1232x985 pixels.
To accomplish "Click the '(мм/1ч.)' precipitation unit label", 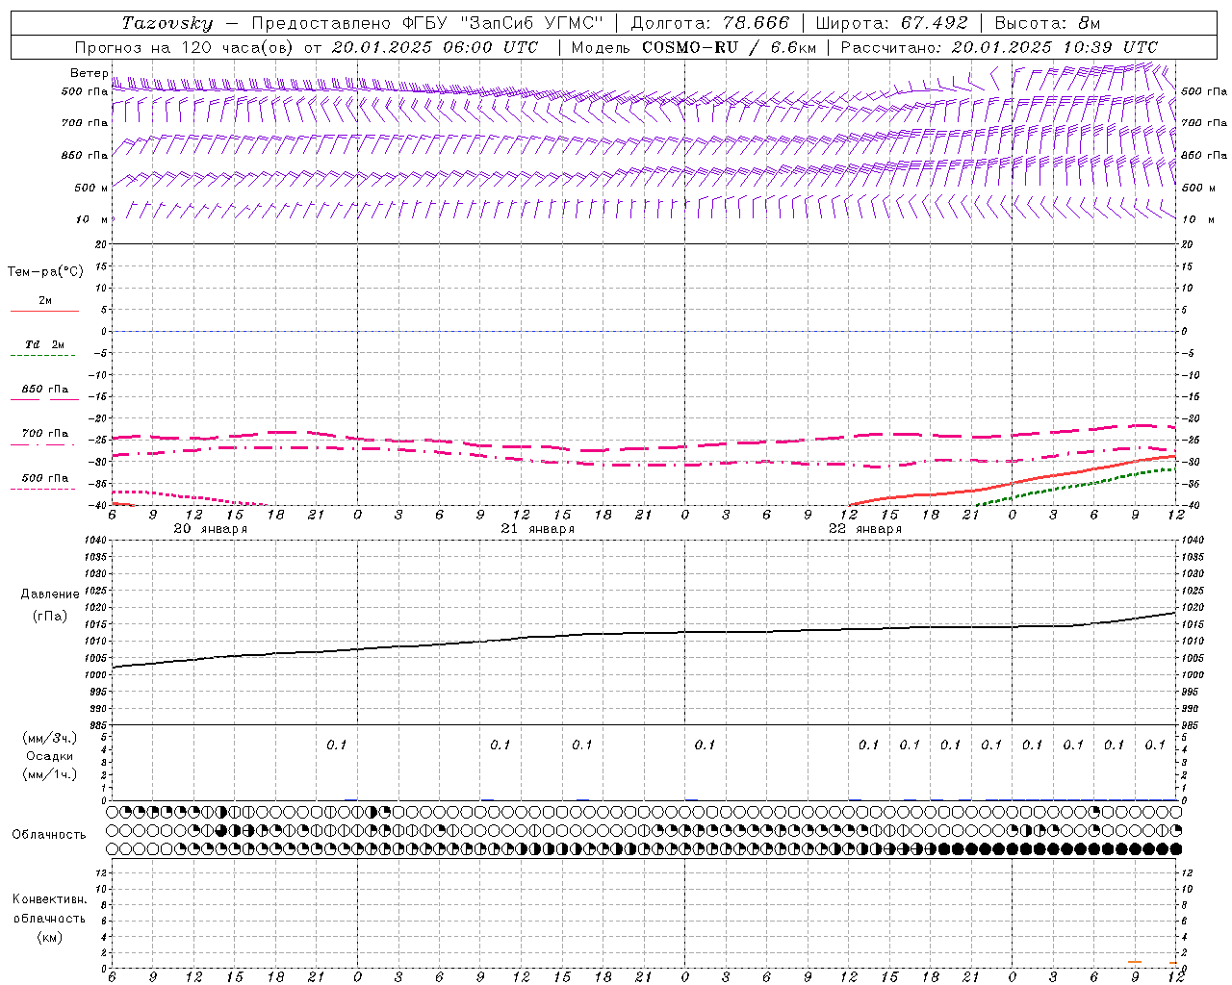I will point(49,774).
